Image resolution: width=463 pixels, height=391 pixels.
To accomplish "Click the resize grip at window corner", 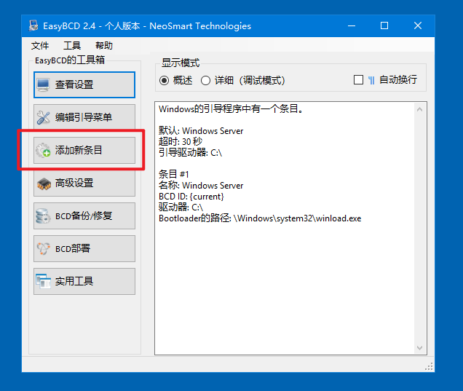I will click(429, 366).
